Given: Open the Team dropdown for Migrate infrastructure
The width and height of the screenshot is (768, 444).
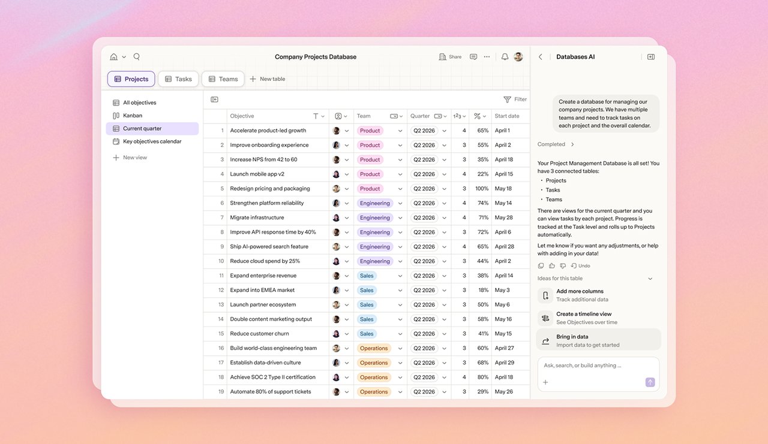Looking at the screenshot, I should click(400, 218).
